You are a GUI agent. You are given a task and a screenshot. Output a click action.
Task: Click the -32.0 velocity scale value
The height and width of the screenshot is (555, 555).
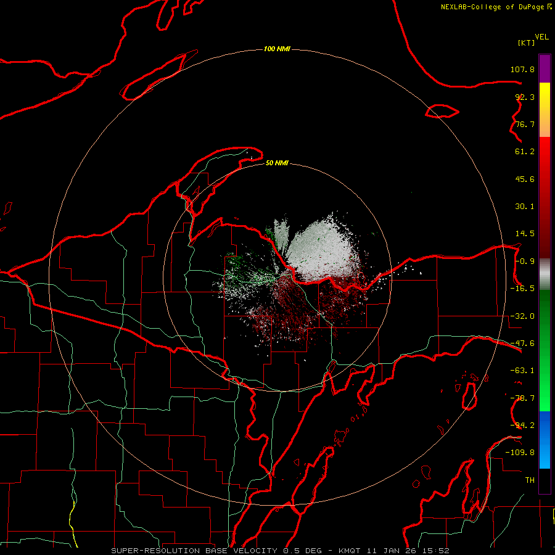(x=522, y=316)
